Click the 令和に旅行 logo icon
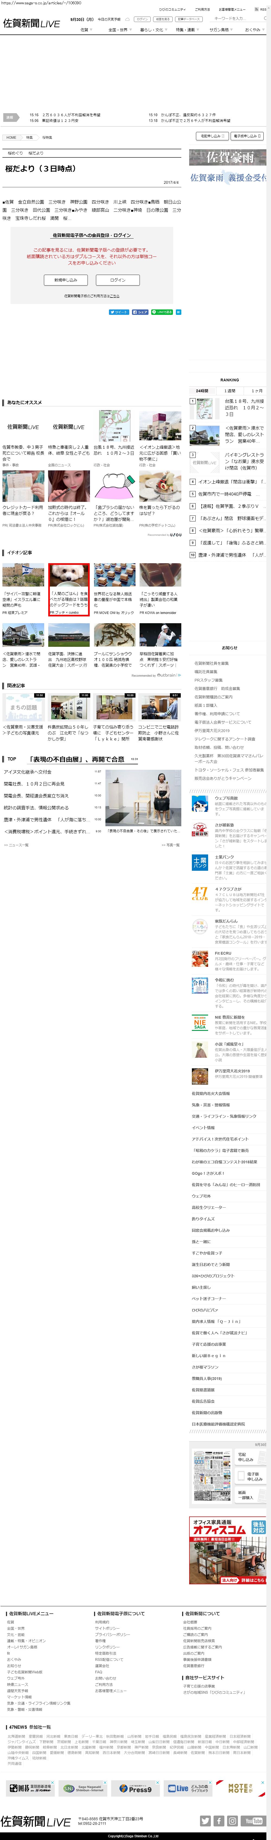Viewport: 271px width, 1840px height. pyautogui.click(x=200, y=986)
